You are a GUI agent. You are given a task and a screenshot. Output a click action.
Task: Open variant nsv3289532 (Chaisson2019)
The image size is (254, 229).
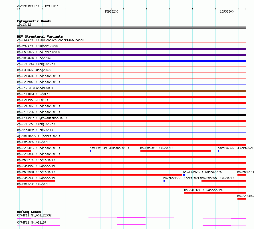[x=39, y=154]
